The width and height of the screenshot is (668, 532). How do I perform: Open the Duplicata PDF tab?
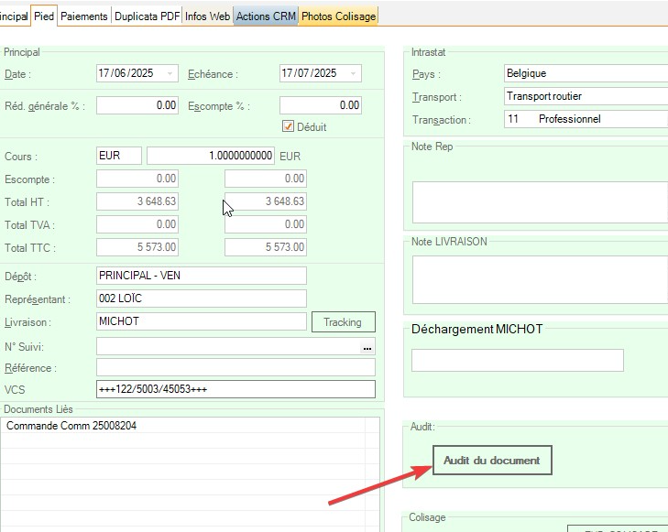coord(147,16)
